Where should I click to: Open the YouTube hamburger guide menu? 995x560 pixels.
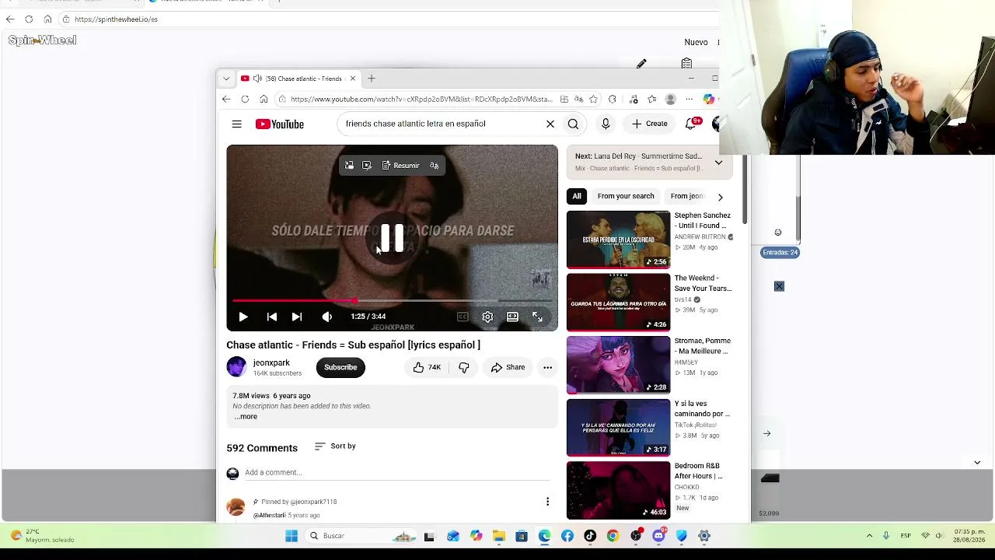(236, 124)
